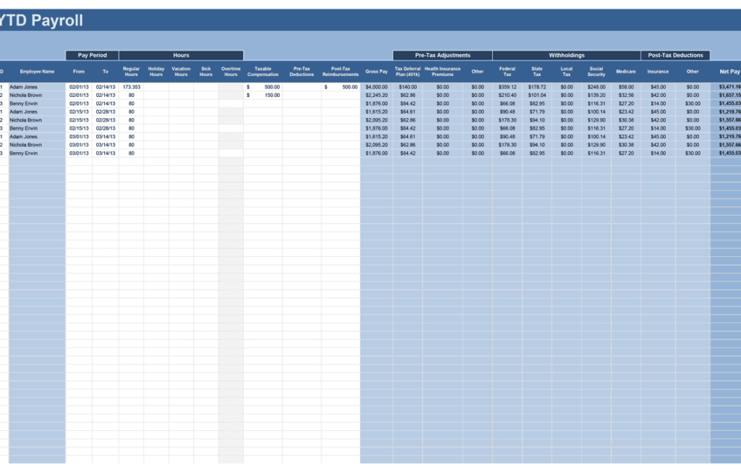Select the Pay Period section header
This screenshot has height=472, width=741.
click(x=92, y=55)
